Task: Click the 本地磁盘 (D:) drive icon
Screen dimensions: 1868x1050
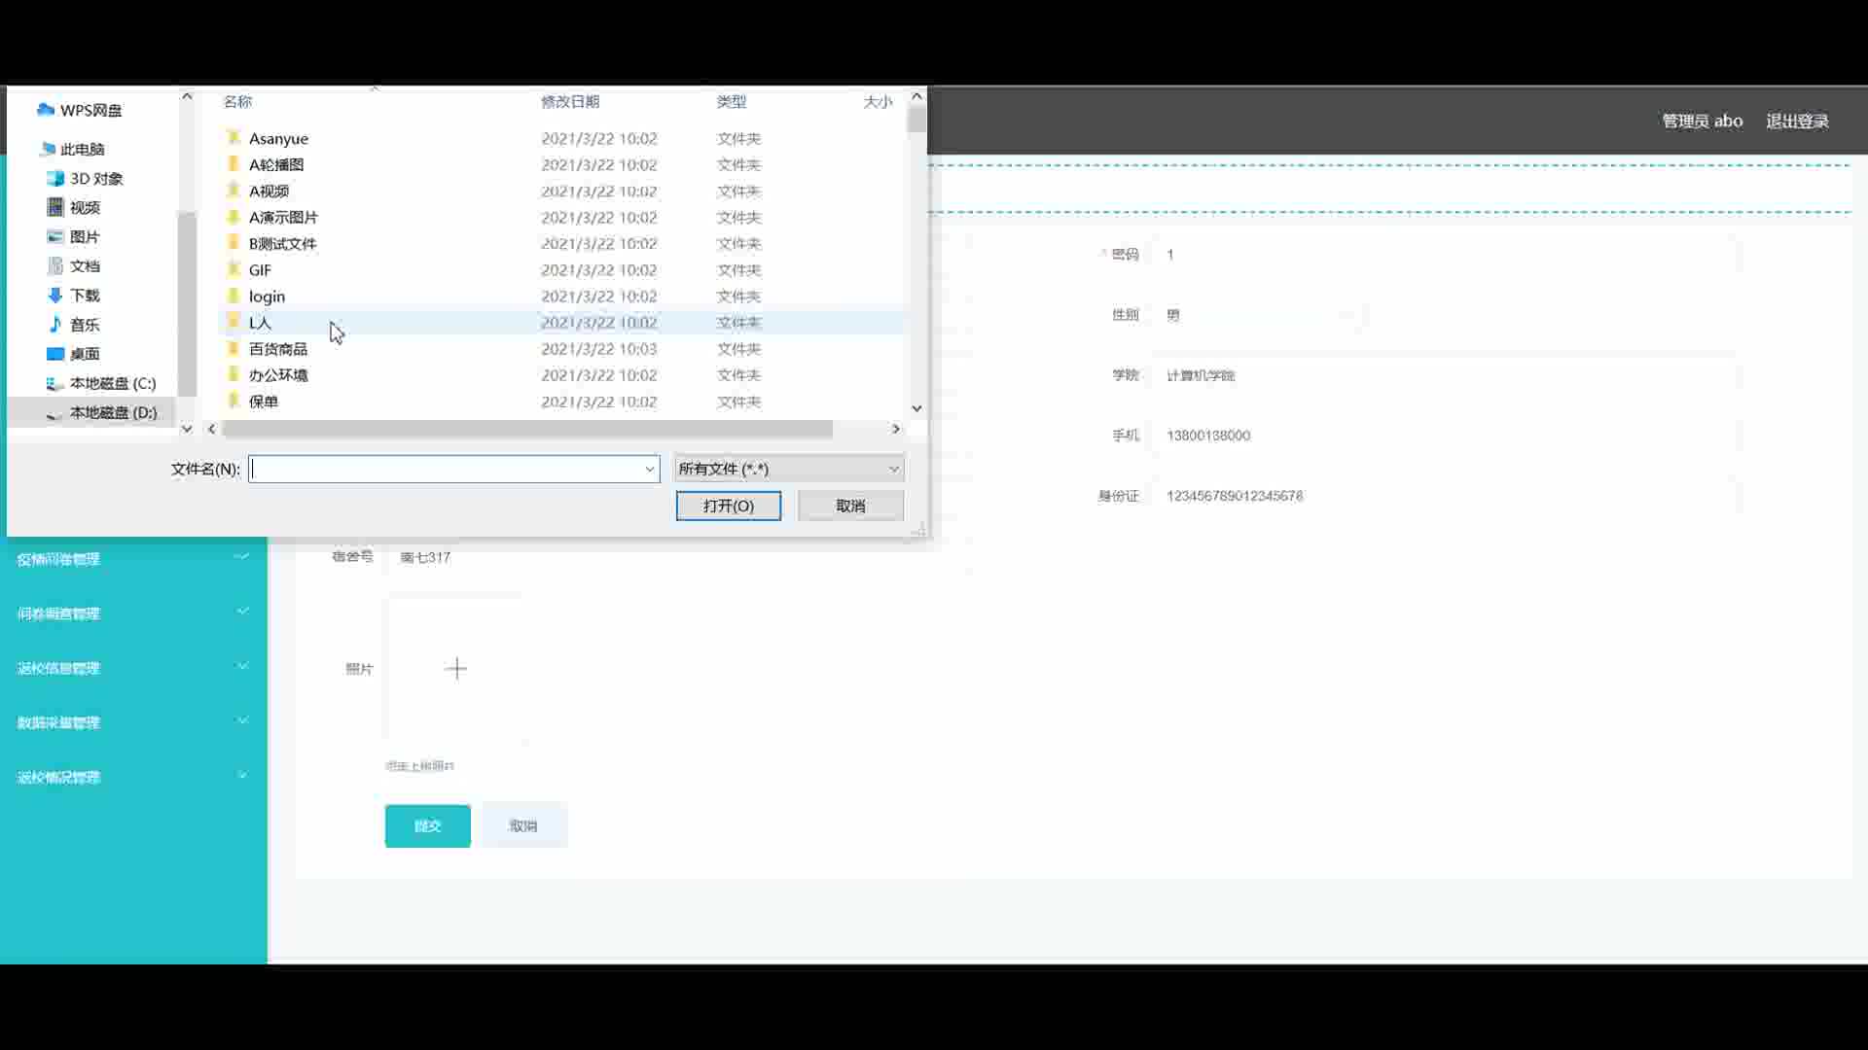Action: point(55,413)
